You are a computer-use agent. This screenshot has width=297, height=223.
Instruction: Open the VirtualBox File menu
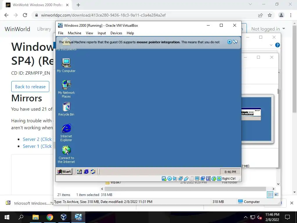pos(61,33)
